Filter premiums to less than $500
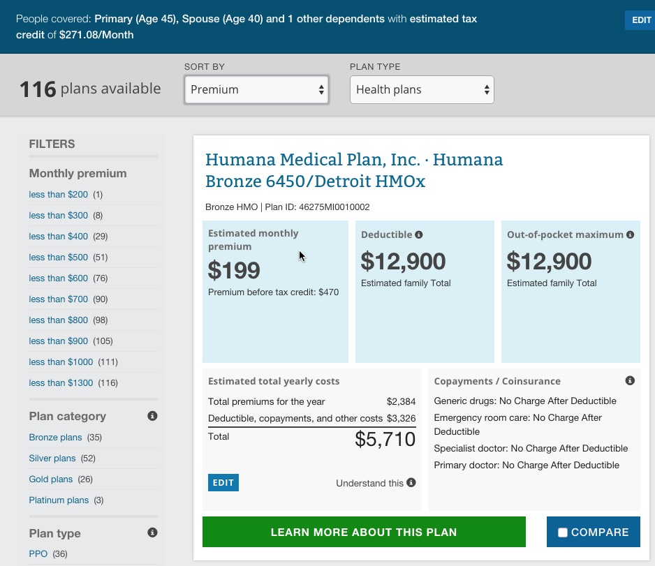This screenshot has height=566, width=655. [x=58, y=258]
